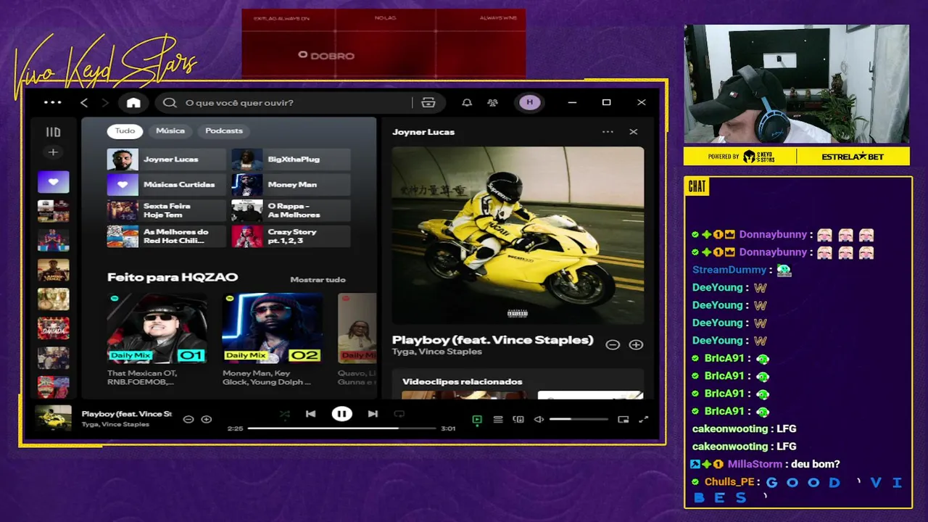Open the H profile avatar menu
The height and width of the screenshot is (522, 928).
[530, 102]
